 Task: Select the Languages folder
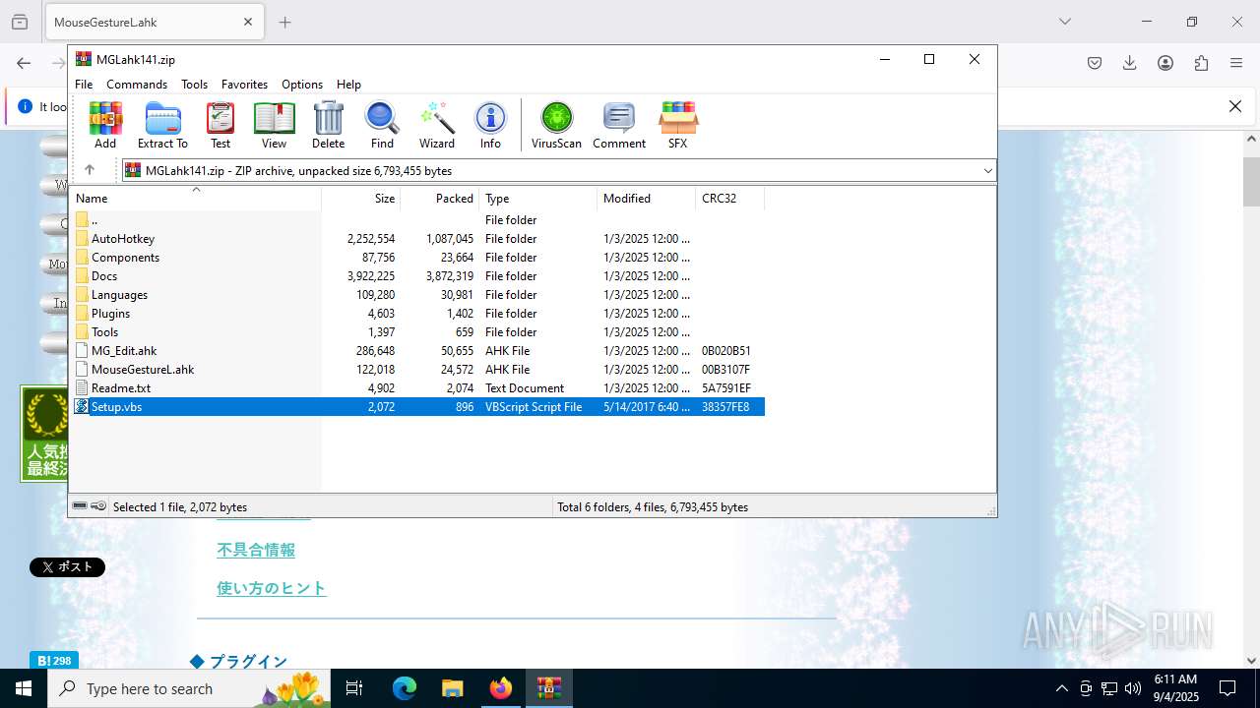pos(417,295)
